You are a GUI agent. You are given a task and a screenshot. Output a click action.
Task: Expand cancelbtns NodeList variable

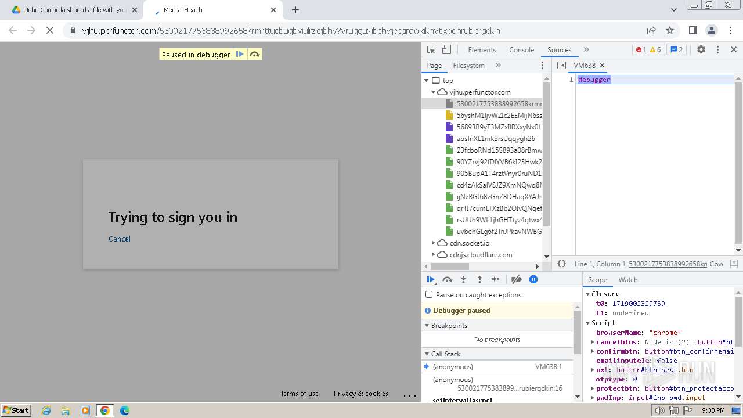tap(592, 342)
